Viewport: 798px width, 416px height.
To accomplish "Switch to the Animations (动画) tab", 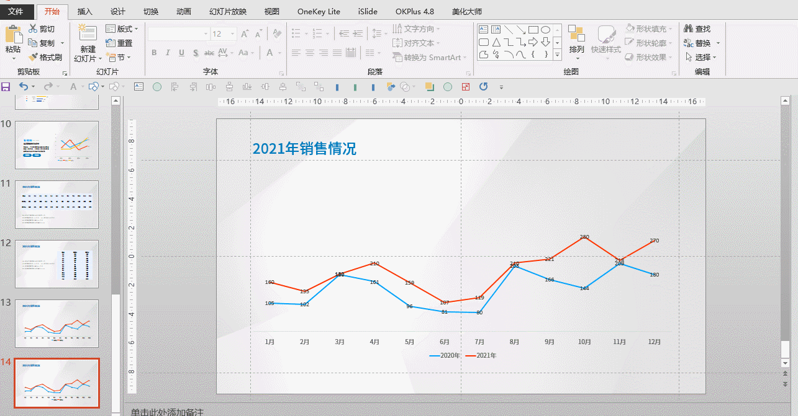I will coord(184,12).
